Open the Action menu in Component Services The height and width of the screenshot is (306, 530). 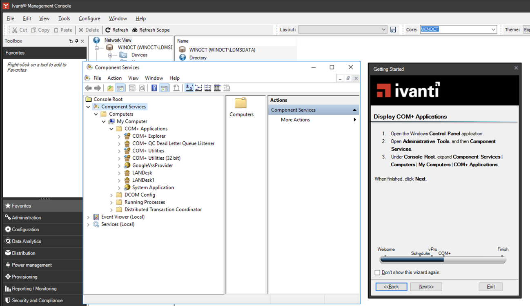[x=114, y=78]
